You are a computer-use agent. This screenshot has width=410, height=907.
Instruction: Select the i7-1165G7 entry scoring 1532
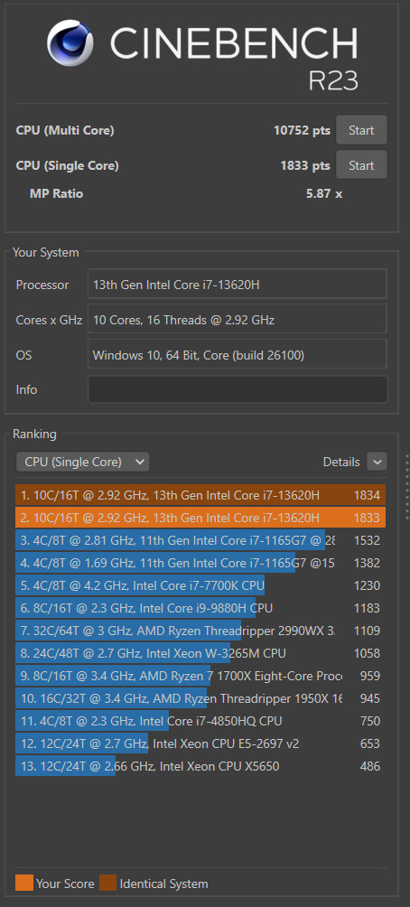[200, 540]
